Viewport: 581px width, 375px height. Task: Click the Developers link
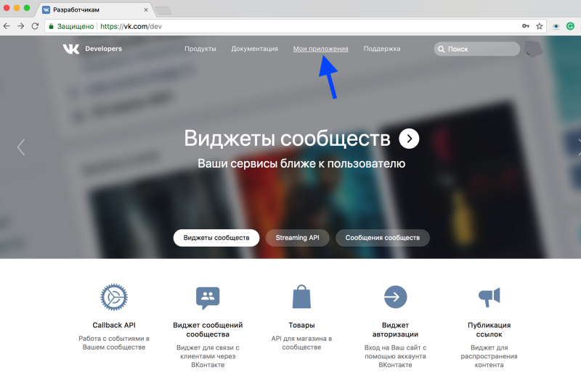coord(103,49)
